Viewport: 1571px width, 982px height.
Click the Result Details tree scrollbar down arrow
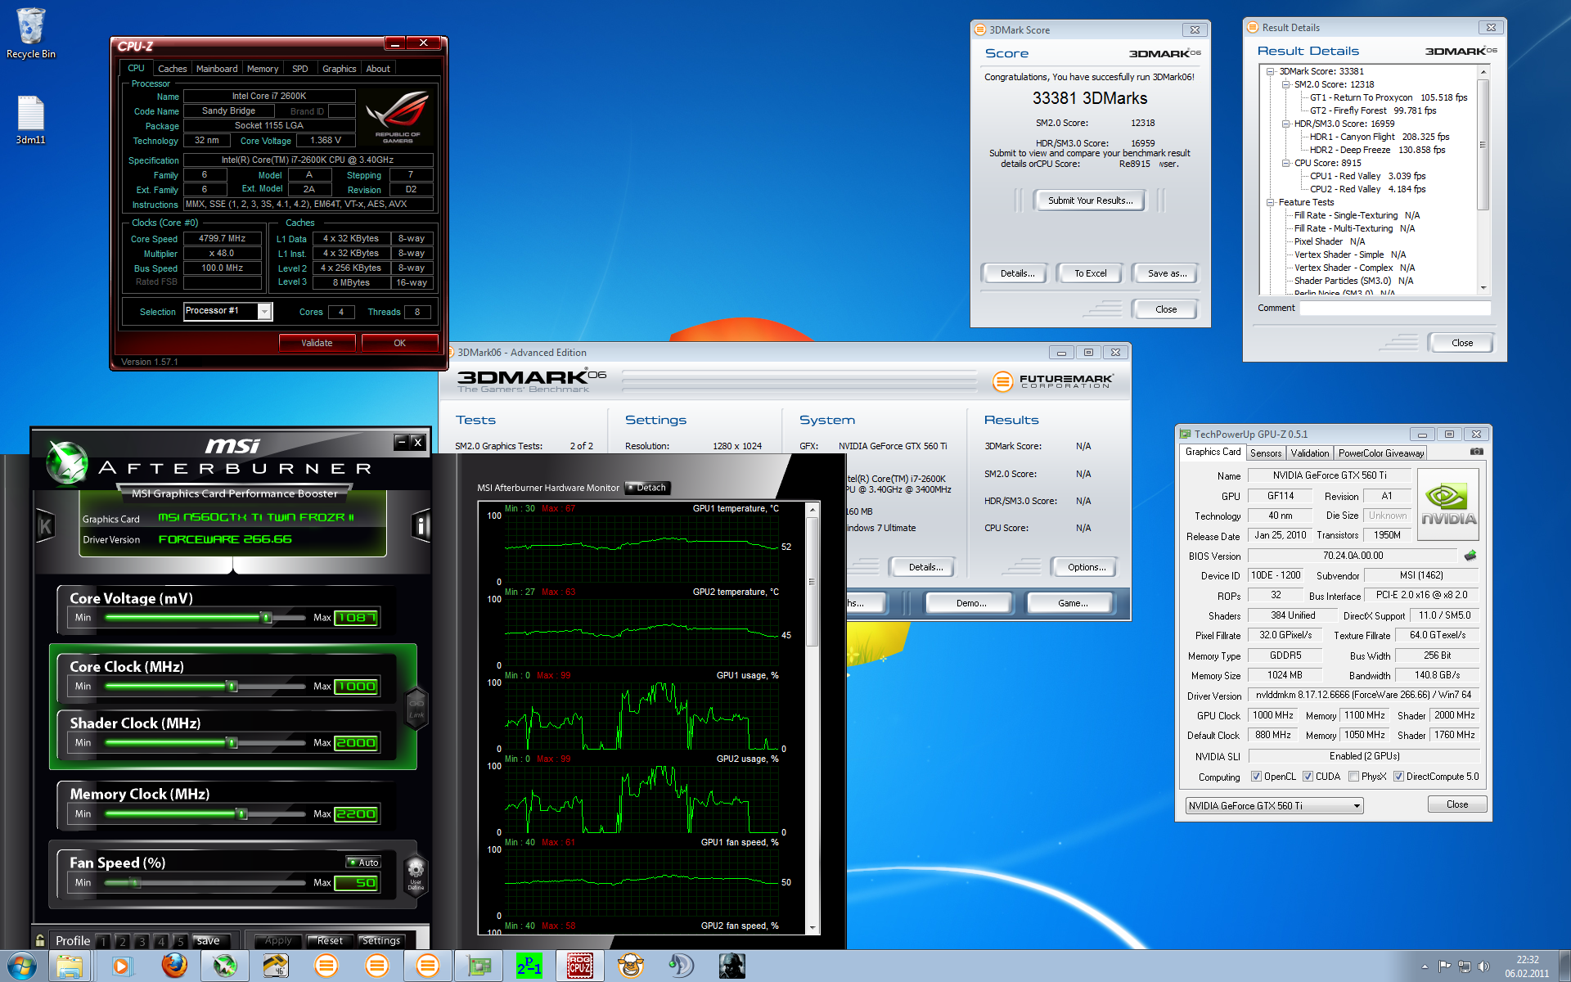tap(1483, 288)
